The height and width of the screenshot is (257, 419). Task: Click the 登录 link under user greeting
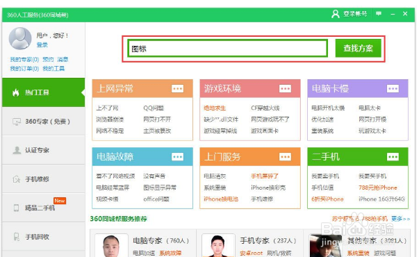42,44
